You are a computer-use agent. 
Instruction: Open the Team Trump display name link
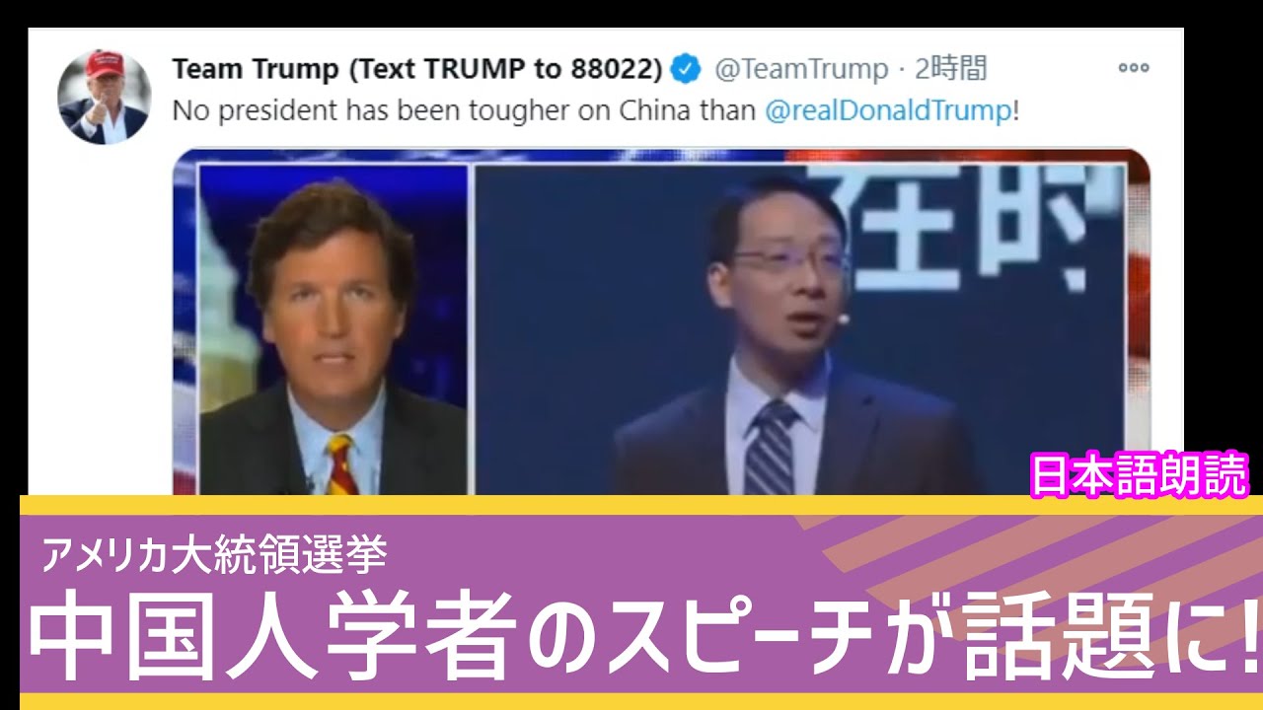(x=417, y=69)
